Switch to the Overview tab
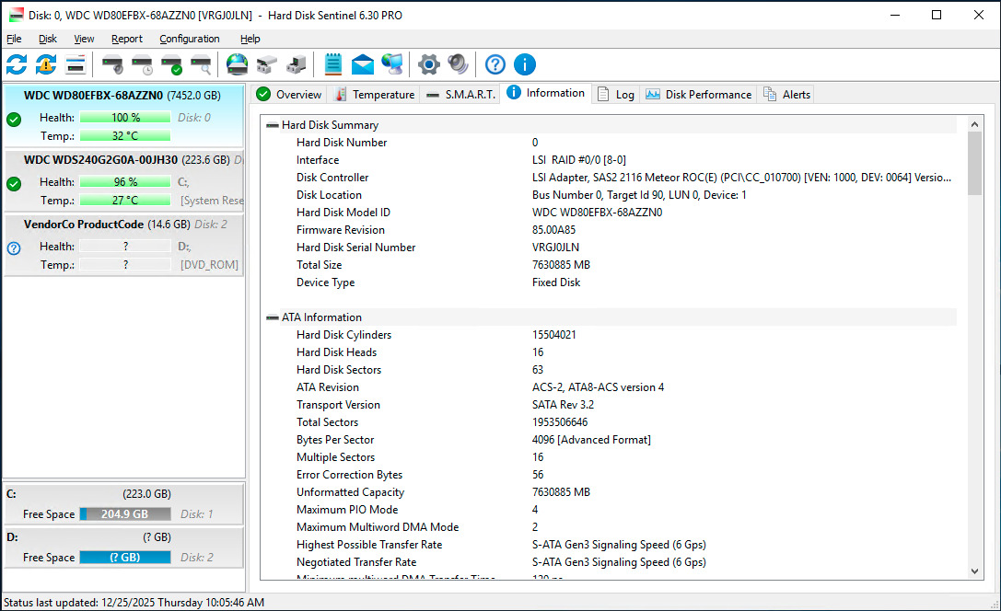The image size is (1001, 611). (x=289, y=95)
